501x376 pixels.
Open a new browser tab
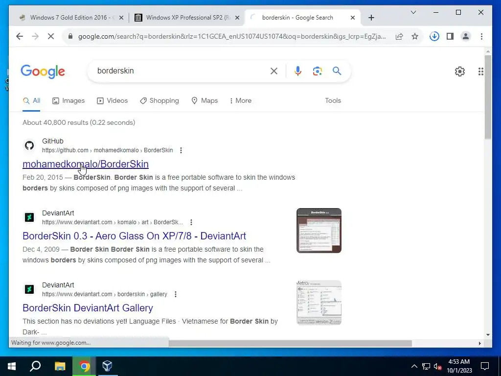[x=371, y=18]
